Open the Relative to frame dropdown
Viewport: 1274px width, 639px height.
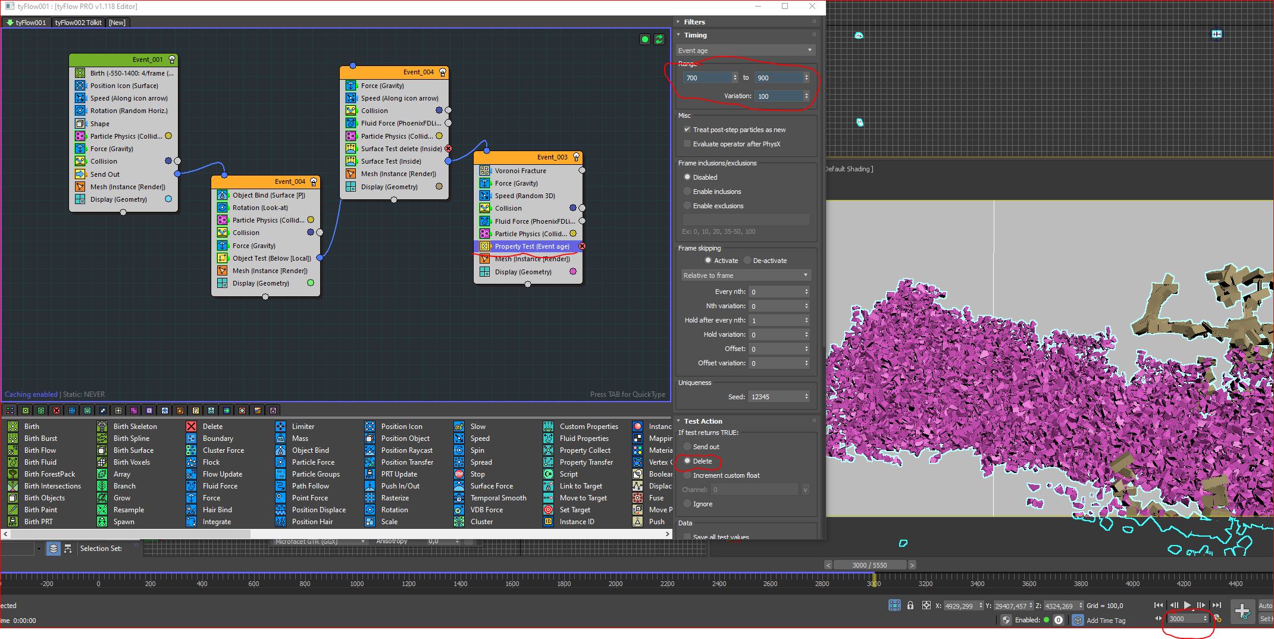tap(745, 275)
